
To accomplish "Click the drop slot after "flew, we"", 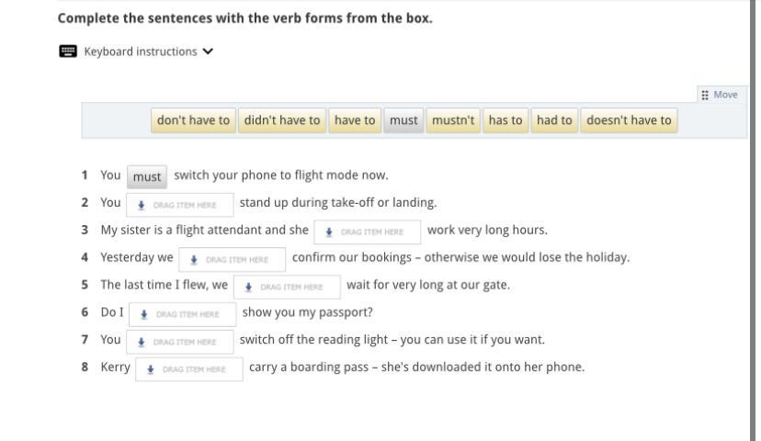I will click(x=287, y=288).
